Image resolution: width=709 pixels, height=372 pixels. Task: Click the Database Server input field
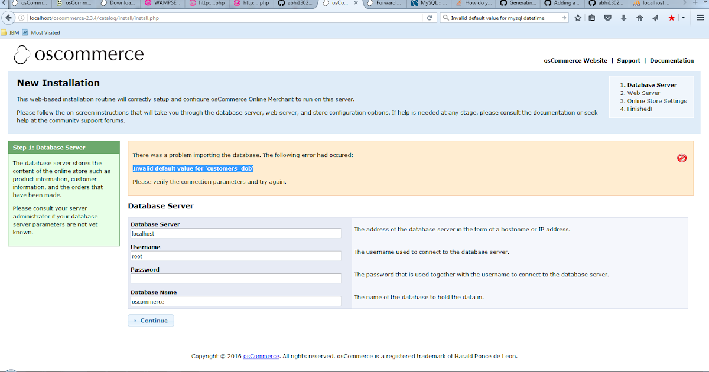(236, 234)
